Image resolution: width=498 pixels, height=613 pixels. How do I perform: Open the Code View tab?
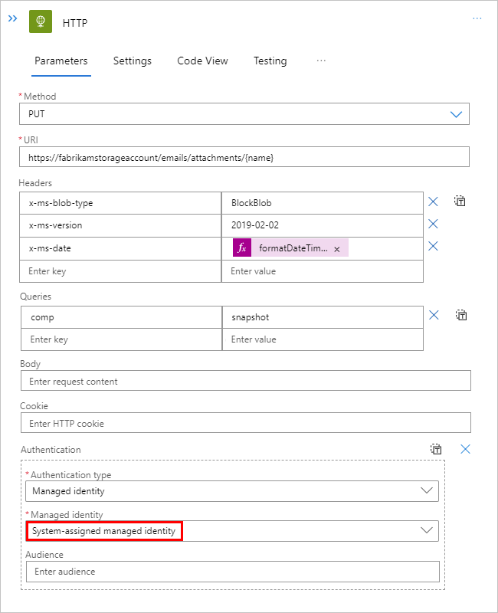[x=202, y=61]
